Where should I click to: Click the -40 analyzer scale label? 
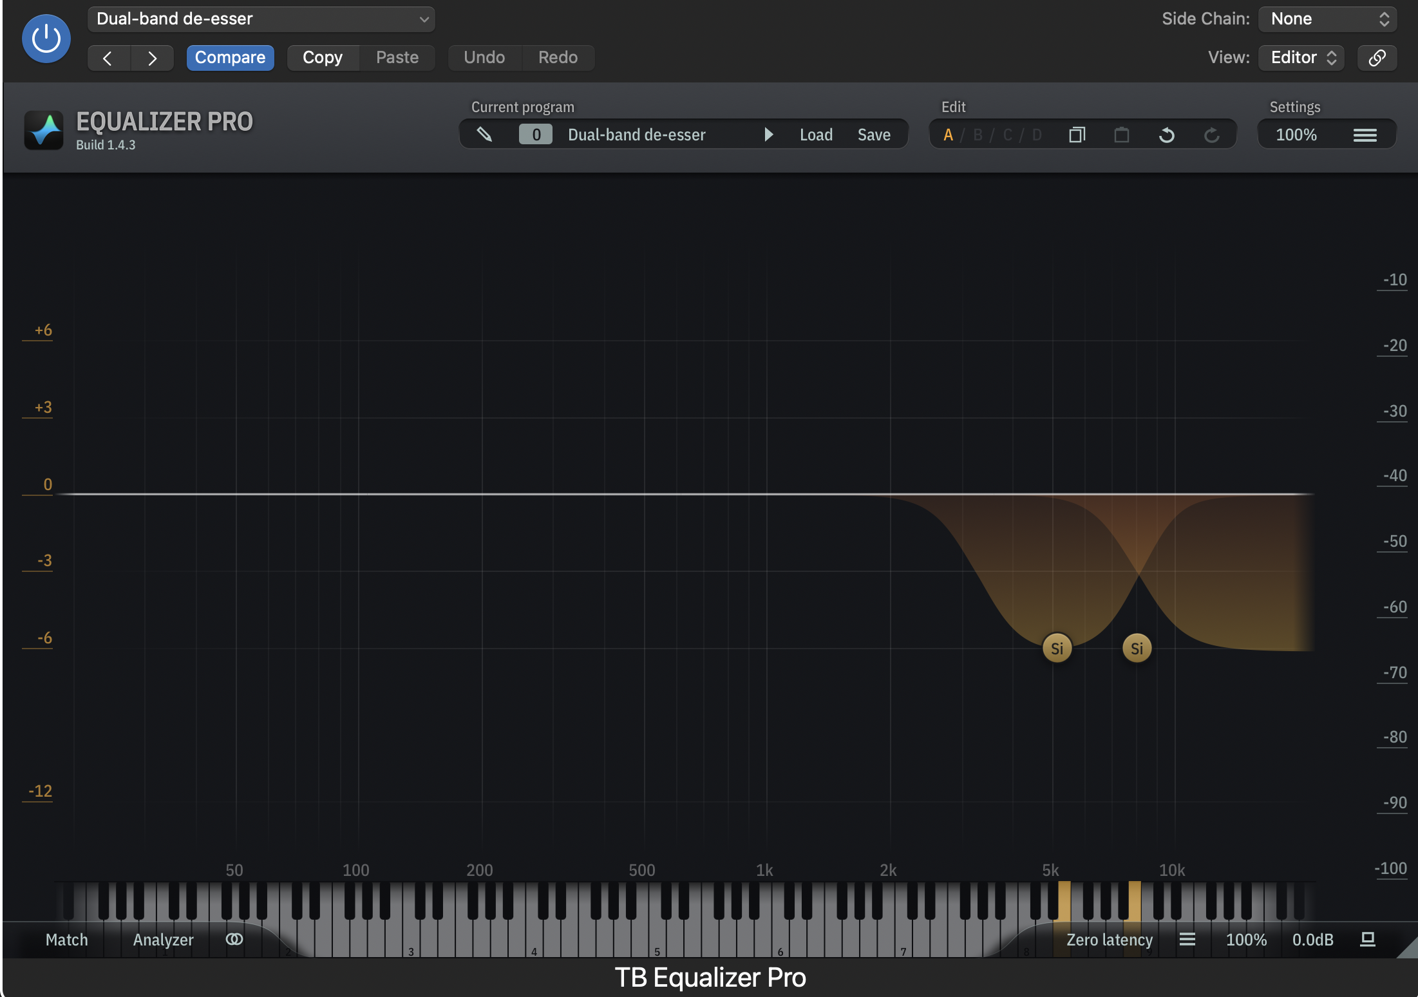tap(1395, 475)
